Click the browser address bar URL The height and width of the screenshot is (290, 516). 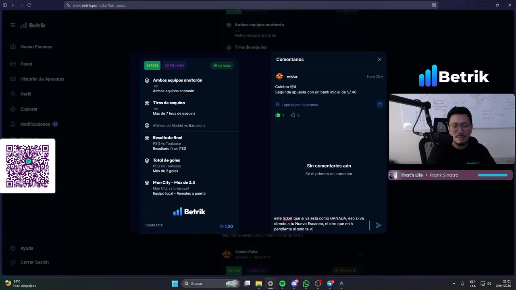(x=99, y=5)
